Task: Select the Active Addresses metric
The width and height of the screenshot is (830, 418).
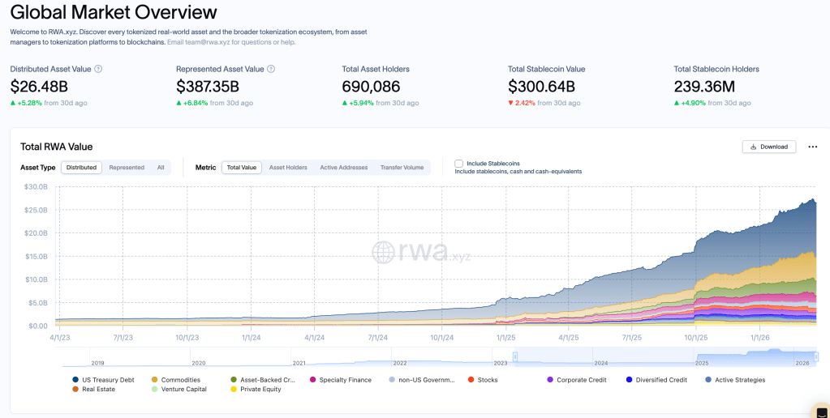Action: (x=343, y=168)
